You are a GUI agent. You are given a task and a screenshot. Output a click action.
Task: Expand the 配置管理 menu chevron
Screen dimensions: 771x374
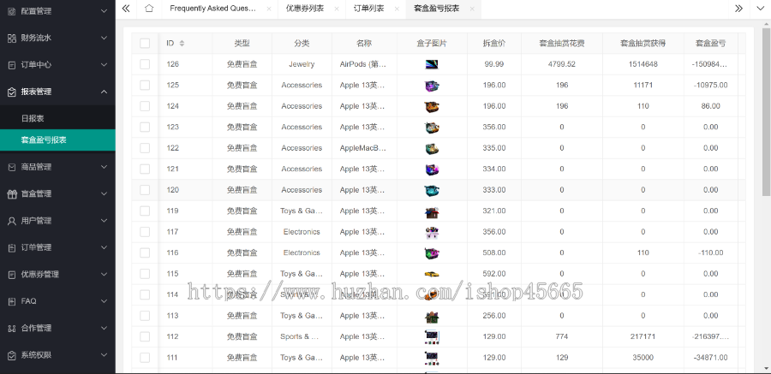click(x=104, y=11)
